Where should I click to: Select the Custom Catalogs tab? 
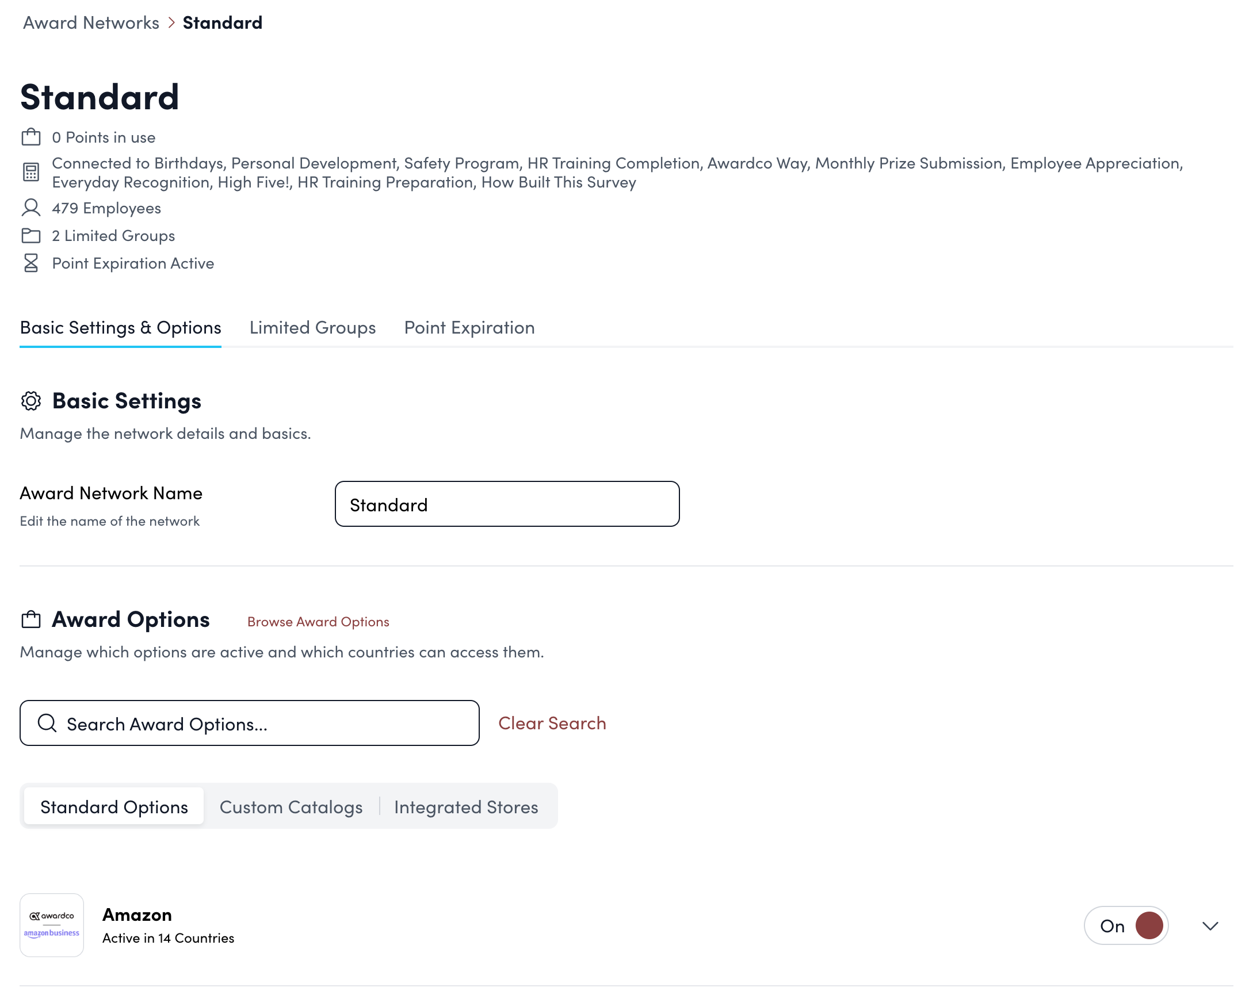point(291,806)
